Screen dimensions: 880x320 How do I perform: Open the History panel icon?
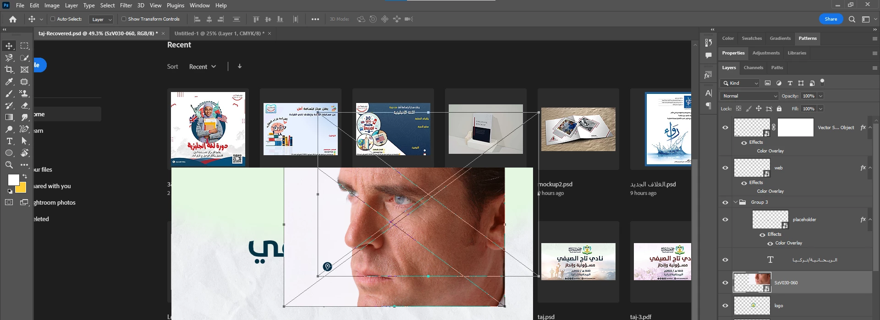(x=709, y=43)
